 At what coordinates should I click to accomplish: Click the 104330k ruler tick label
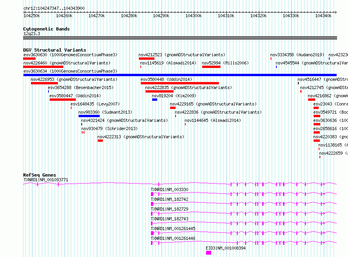(291, 16)
